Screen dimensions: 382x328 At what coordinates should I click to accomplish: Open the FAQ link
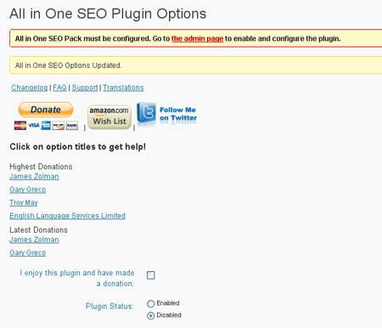coord(59,88)
